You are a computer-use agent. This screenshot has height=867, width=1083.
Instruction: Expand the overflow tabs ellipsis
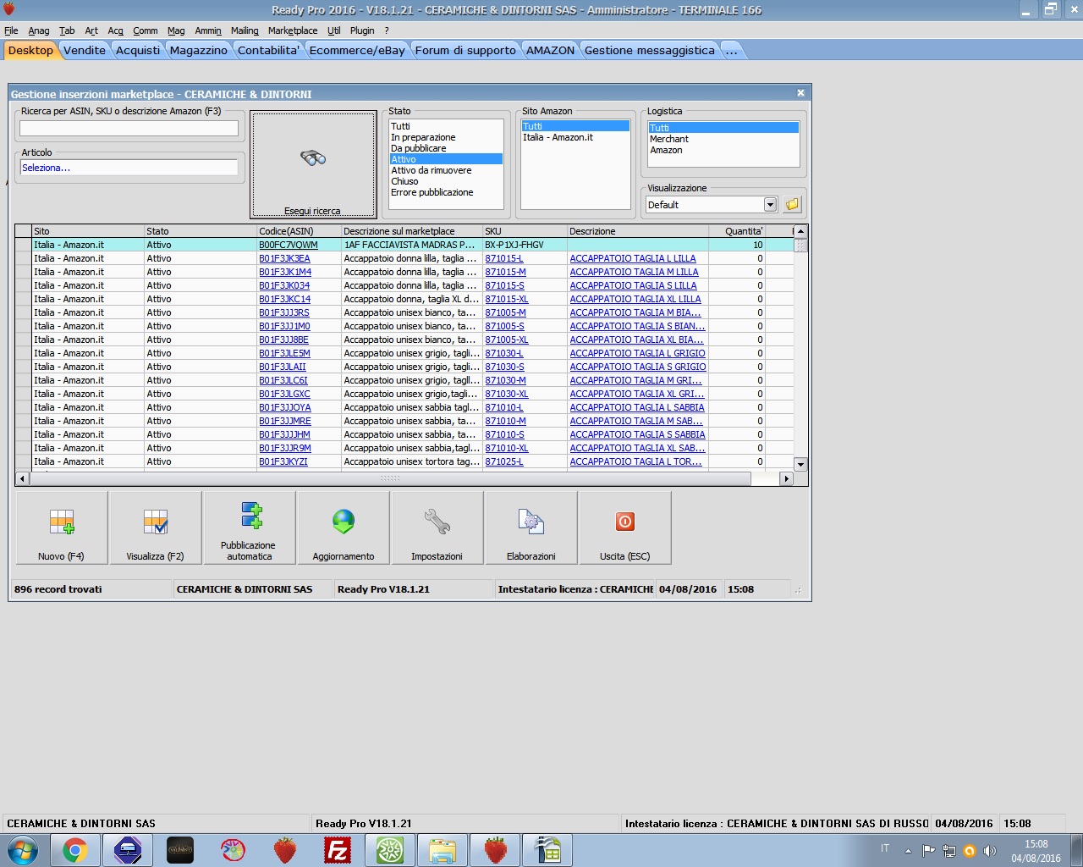tap(731, 51)
